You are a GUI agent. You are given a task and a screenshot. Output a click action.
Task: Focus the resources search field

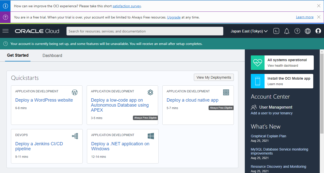[145, 31]
